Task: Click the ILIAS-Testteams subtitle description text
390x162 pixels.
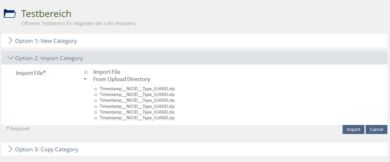Action: click(78, 23)
